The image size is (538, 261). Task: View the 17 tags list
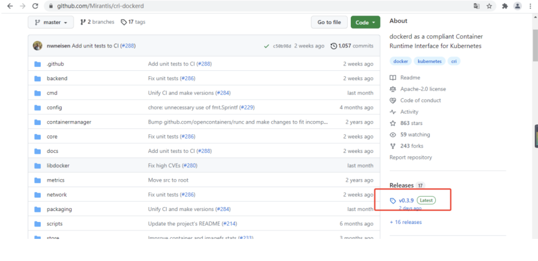[133, 22]
